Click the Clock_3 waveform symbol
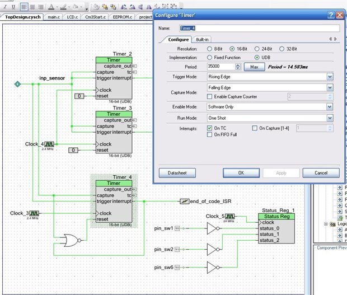The image size is (347, 295). (x=35, y=213)
